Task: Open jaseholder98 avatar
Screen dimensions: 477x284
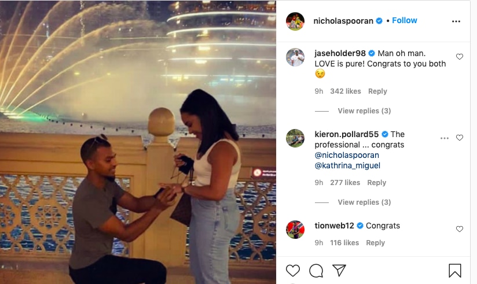Action: click(295, 57)
